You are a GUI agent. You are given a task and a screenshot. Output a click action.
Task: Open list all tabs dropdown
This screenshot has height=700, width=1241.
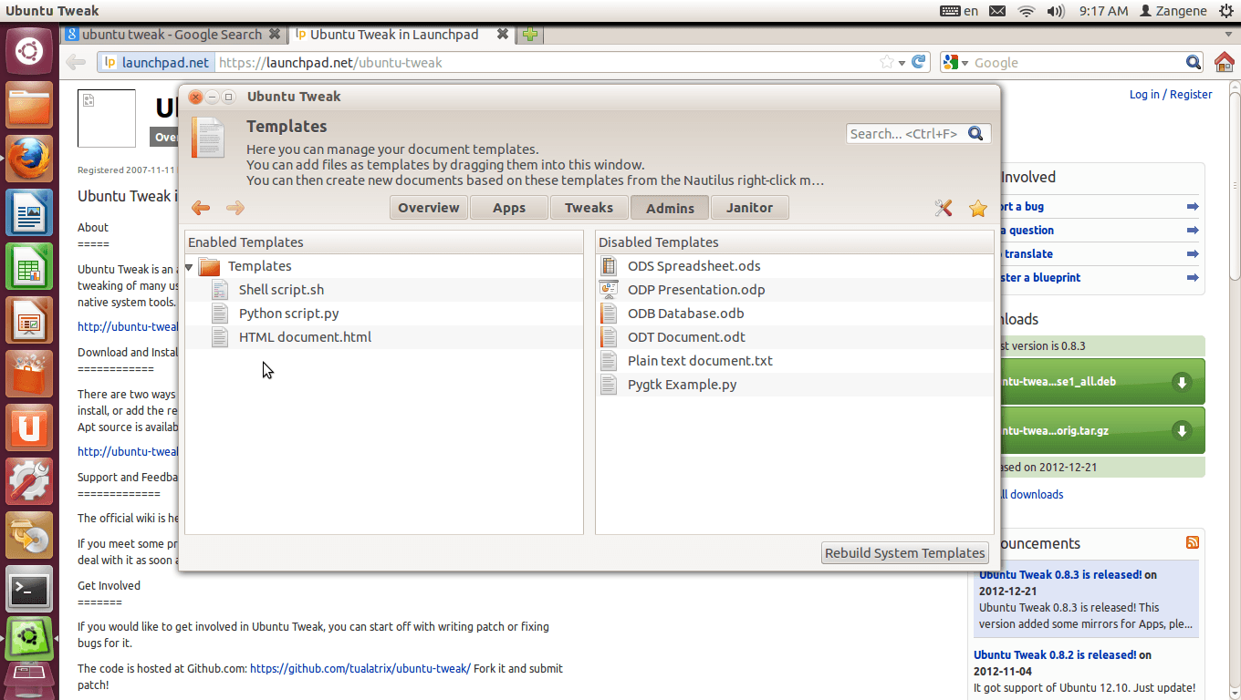[x=1228, y=35]
